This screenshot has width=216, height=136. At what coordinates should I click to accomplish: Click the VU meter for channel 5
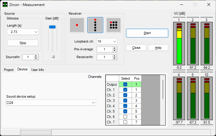[x=193, y=98]
